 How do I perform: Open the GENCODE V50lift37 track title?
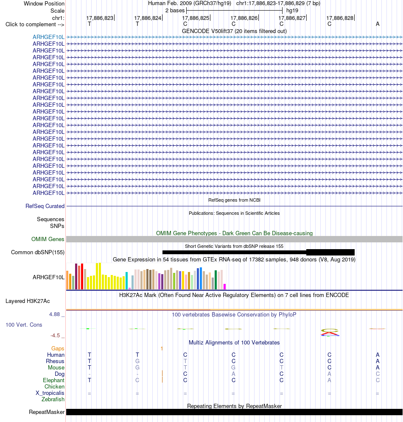[x=234, y=31]
